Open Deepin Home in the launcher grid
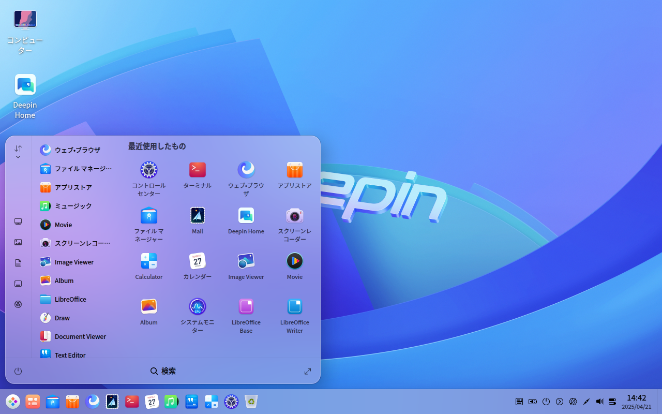This screenshot has height=414, width=662. click(246, 221)
